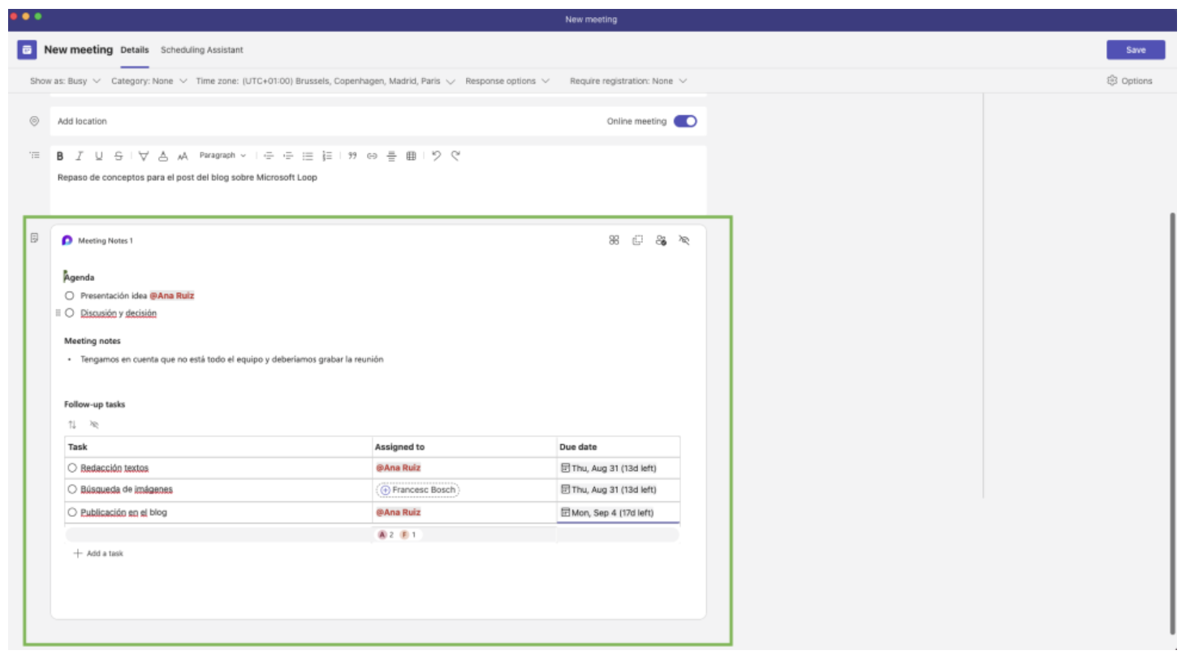Expand the Time zone dropdown
The image size is (1190, 659).
coord(325,81)
